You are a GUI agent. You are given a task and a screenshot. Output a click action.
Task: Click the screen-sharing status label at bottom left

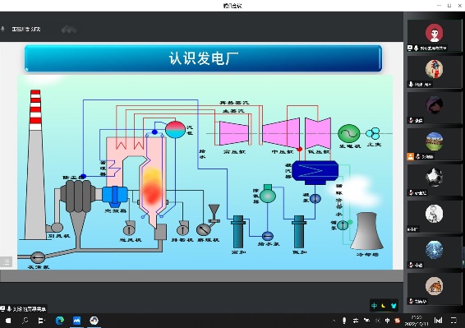click(24, 309)
